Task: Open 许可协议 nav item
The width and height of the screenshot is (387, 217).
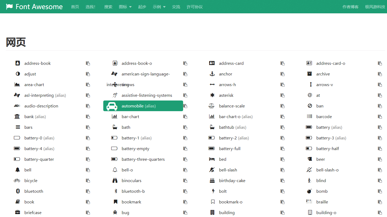Action: point(195,7)
